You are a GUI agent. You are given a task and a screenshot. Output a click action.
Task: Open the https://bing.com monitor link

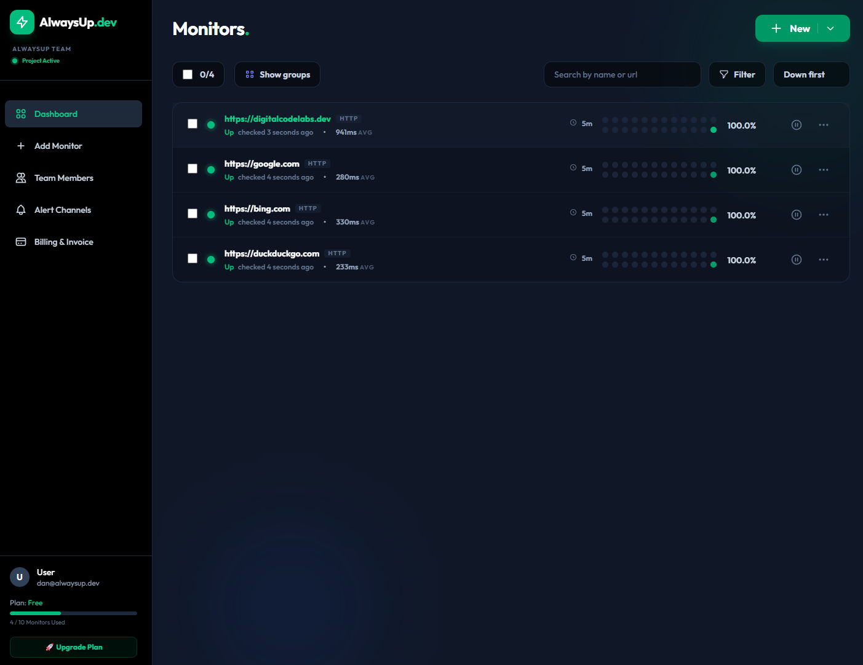tap(257, 209)
